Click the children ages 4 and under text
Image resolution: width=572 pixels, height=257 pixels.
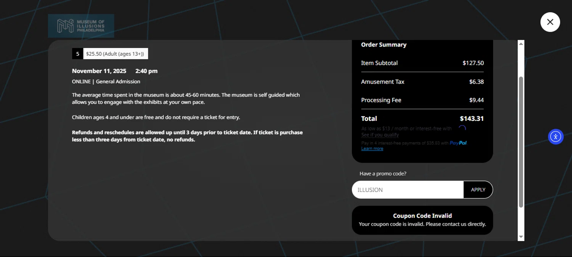(x=156, y=117)
